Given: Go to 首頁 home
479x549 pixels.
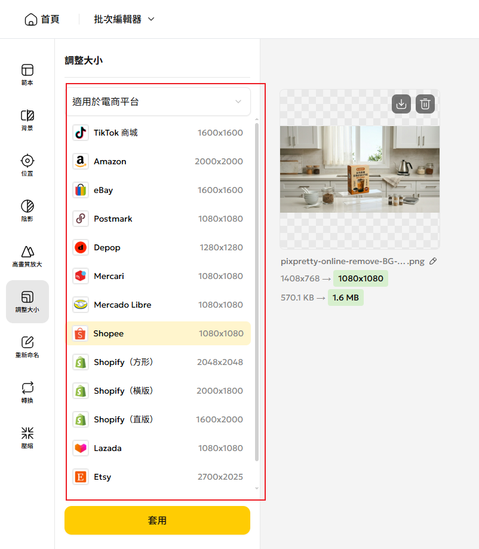Looking at the screenshot, I should pos(42,19).
